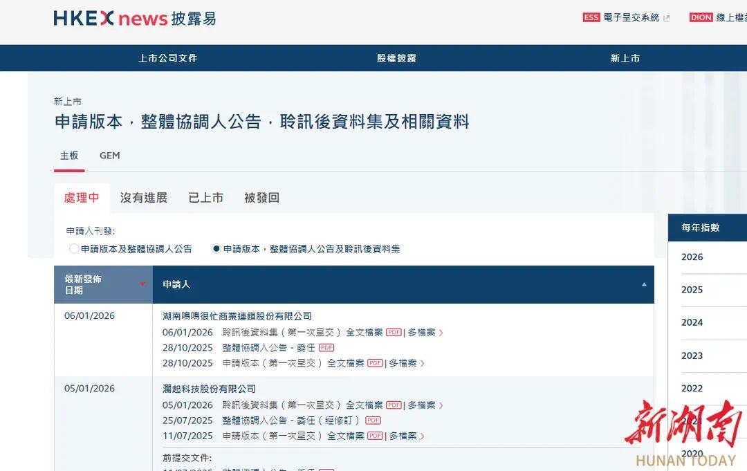The image size is (747, 471).
Task: Select the 申請版本及整體協調人公告 radio button
Action: point(73,248)
